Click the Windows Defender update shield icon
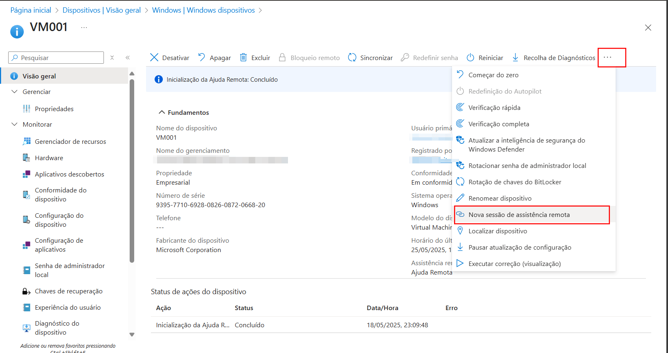Image resolution: width=668 pixels, height=353 pixels. pos(460,140)
